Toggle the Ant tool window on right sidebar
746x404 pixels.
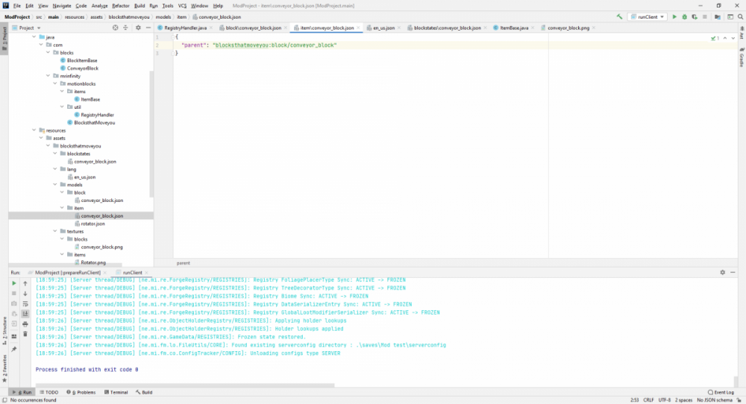pyautogui.click(x=742, y=33)
